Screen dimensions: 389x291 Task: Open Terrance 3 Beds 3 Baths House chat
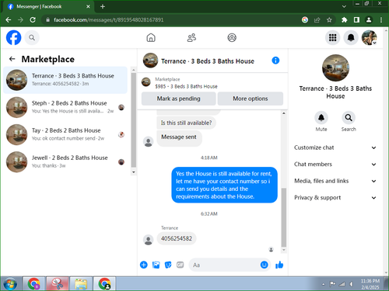[x=65, y=80]
